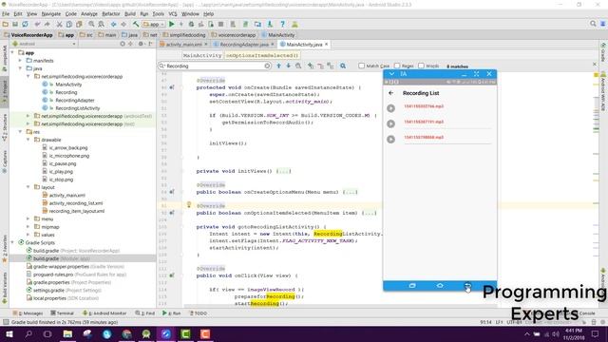
Task: Collapse the layout folder
Action: point(28,187)
